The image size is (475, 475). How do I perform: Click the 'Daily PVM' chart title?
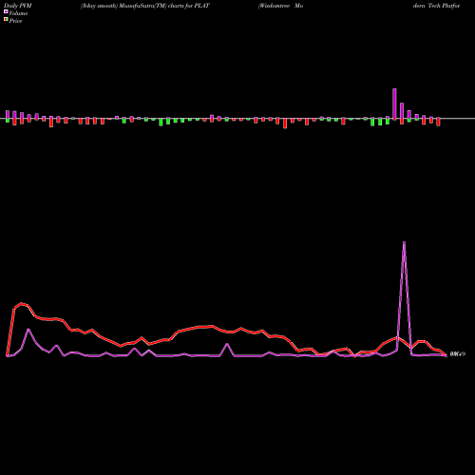pos(18,6)
